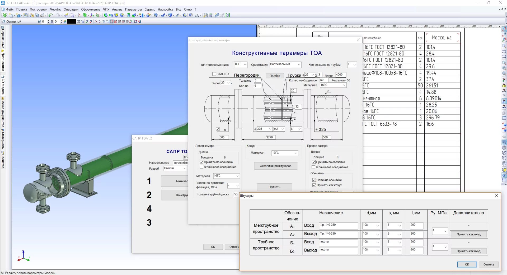Open the Построения menu
The width and height of the screenshot is (507, 275).
(x=39, y=9)
